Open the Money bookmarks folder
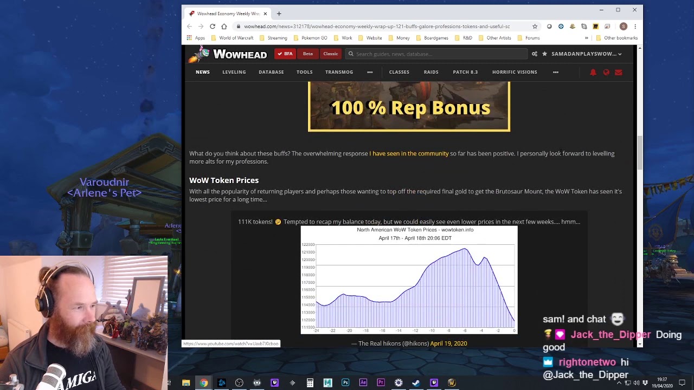This screenshot has width=694, height=390. tap(399, 38)
